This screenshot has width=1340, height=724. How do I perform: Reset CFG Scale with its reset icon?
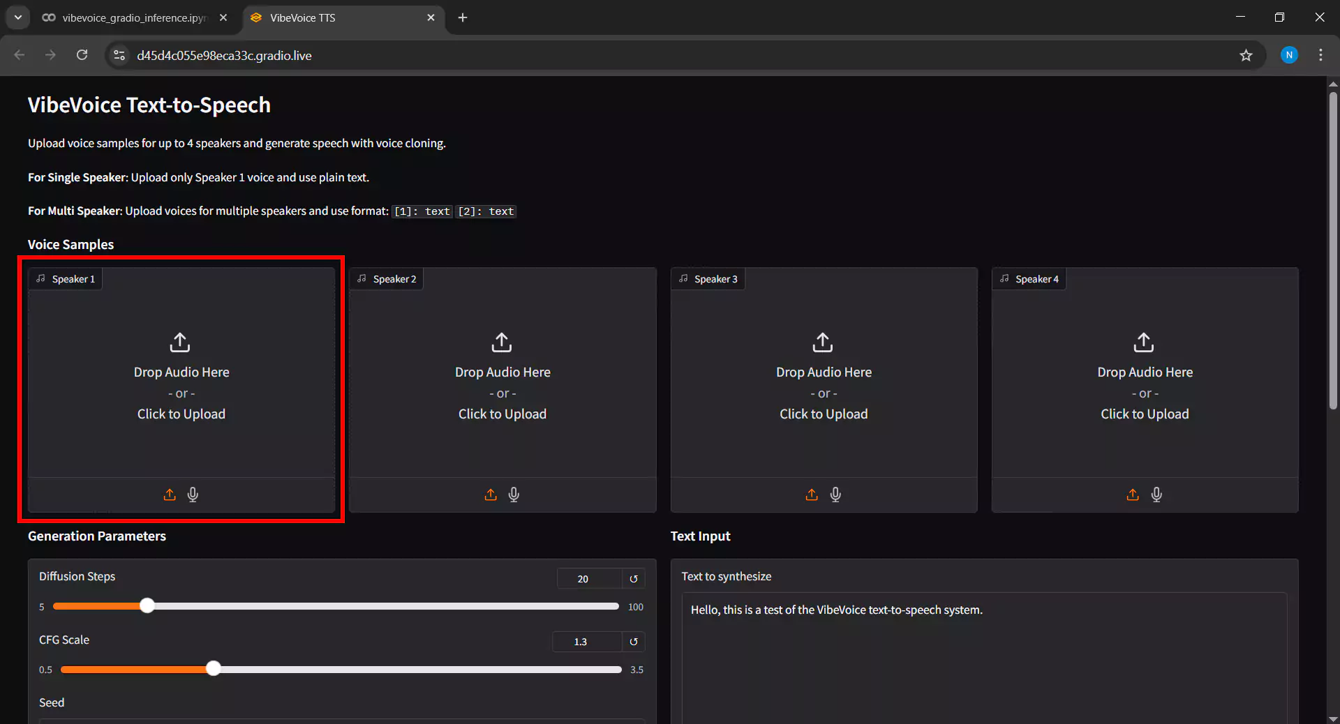634,642
